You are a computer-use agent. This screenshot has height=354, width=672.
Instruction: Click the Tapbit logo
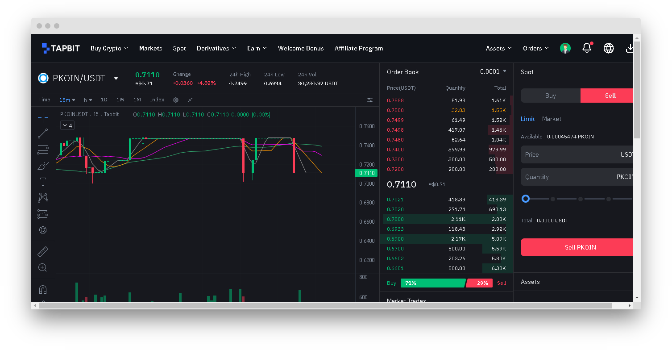click(x=61, y=48)
